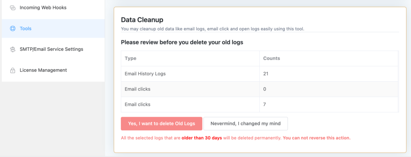Confirm deleting Old Logs with red button

point(161,123)
